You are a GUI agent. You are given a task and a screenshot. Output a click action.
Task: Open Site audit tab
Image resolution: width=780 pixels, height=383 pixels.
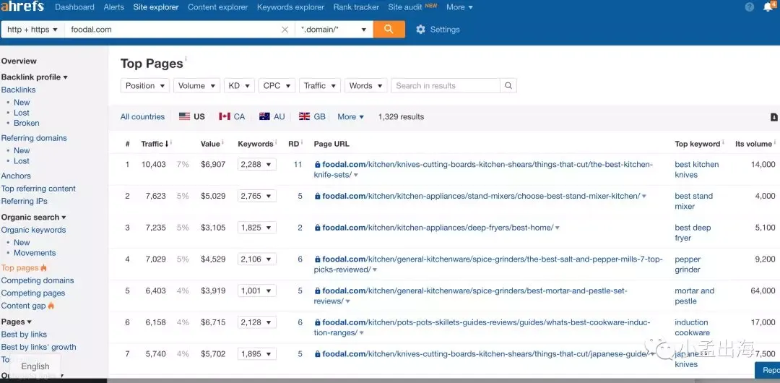click(x=404, y=7)
